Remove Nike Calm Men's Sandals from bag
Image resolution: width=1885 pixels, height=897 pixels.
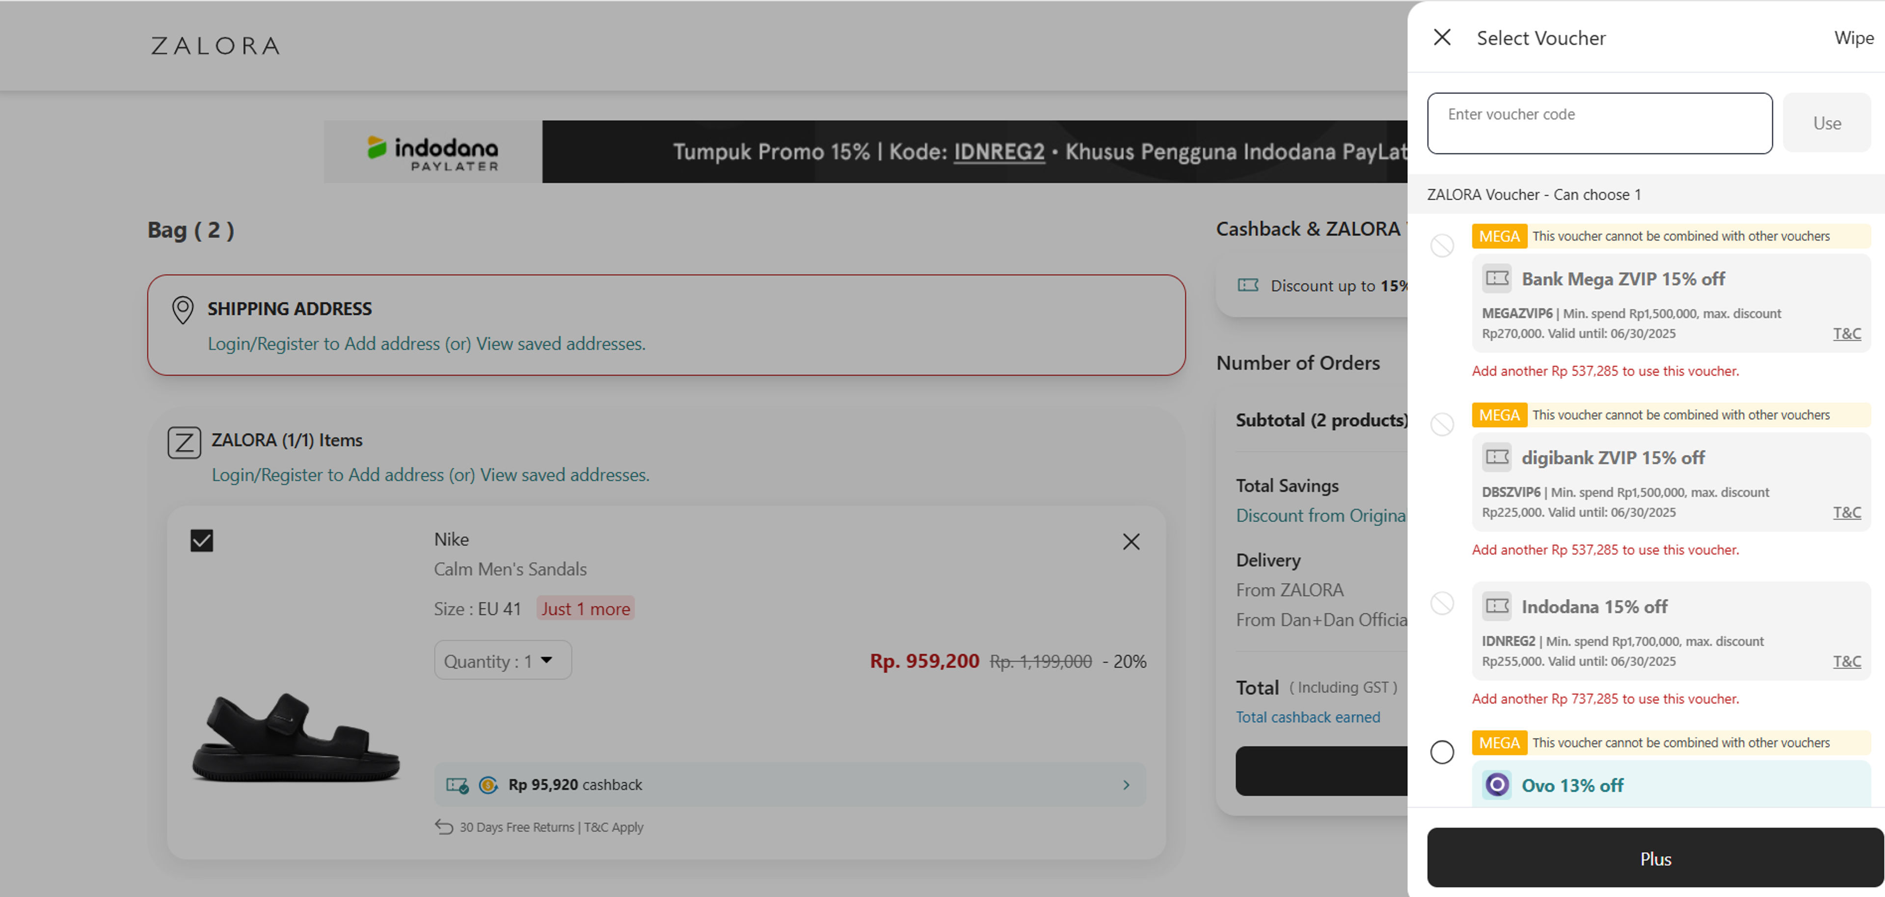pos(1131,542)
